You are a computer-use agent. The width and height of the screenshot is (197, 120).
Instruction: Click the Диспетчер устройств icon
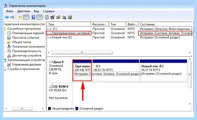9,56
